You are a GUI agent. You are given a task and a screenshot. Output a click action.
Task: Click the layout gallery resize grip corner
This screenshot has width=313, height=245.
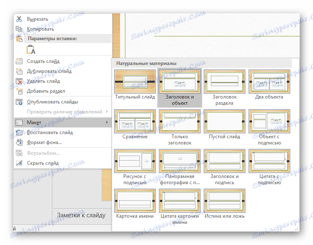coord(297,229)
